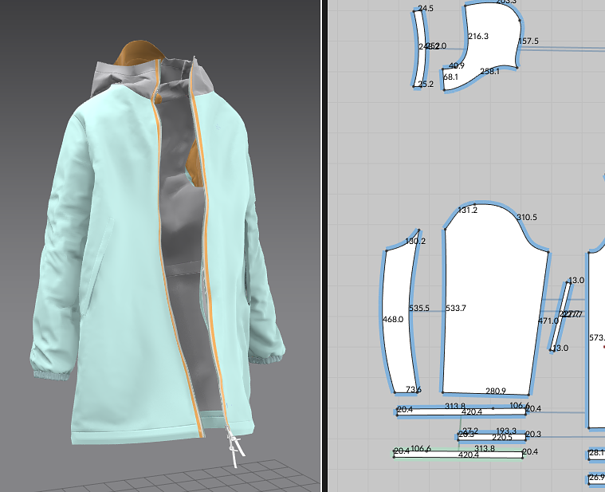Viewport: 605px width, 492px height.
Task: Click the 468.0 edge of narrow sleeve panel
Action: [393, 319]
